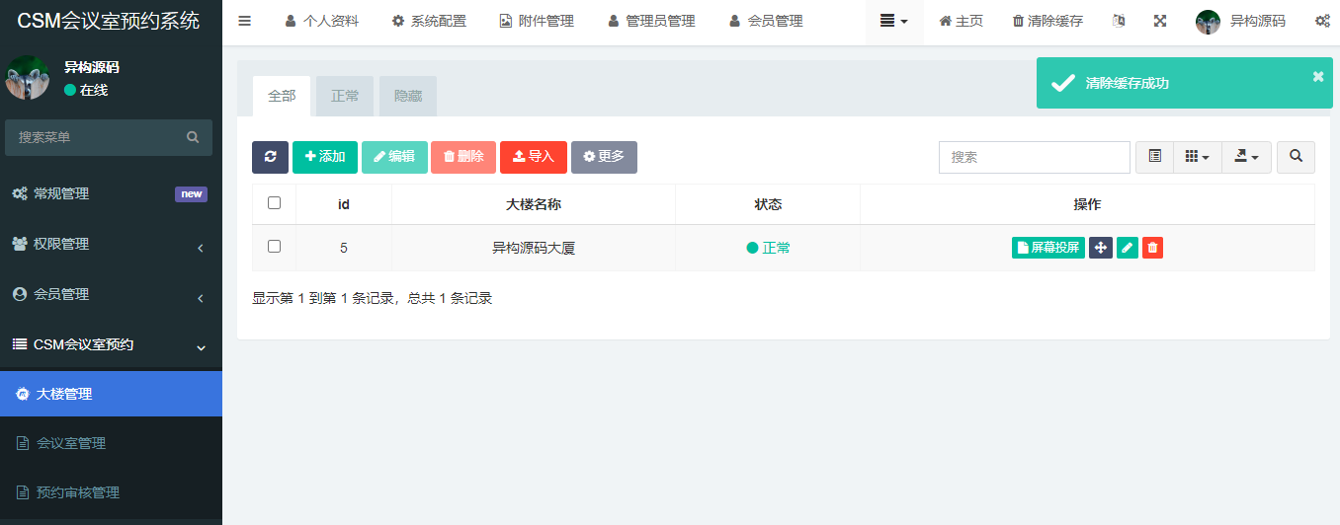Viewport: 1340px width, 525px height.
Task: Click the magnifier search button beside the export menu
Action: 1296,157
